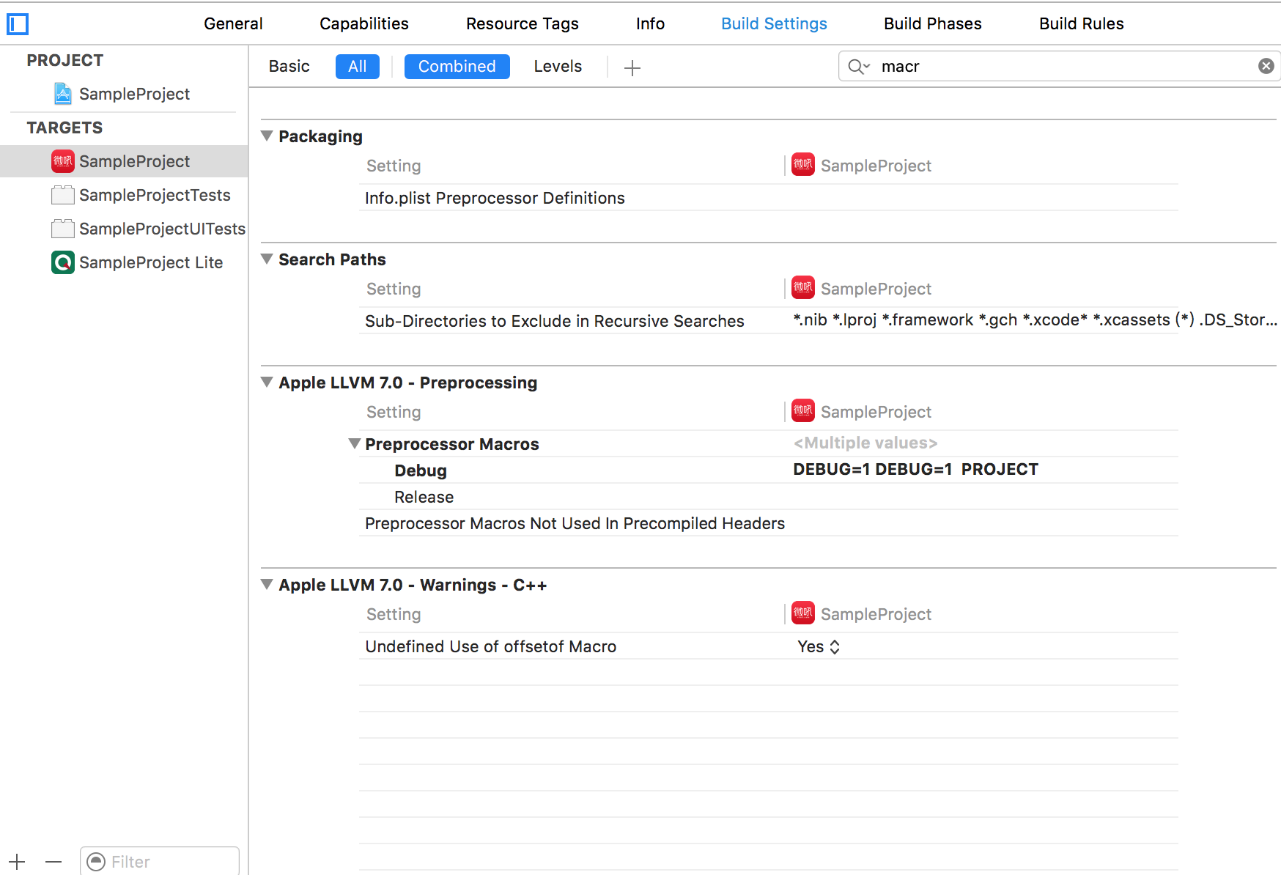Click the Packaging column SampleProject icon
Screen dimensions: 1281x875
[803, 165]
